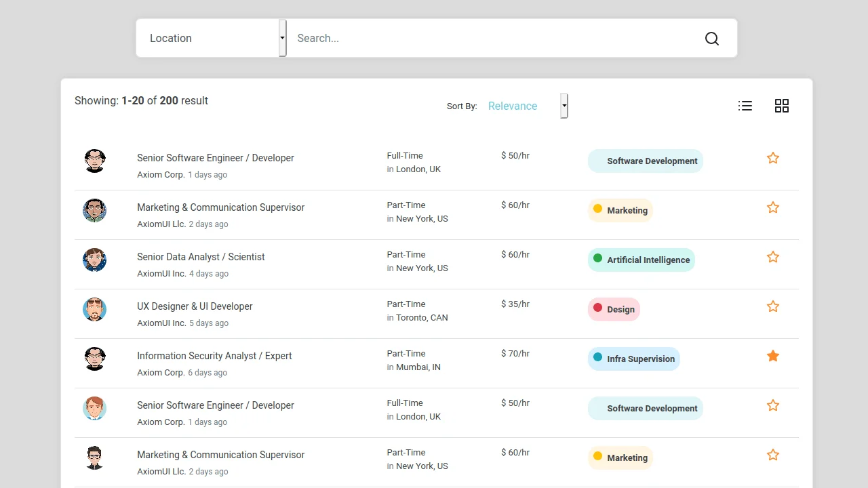
Task: Open the Senior Data Analyst job listing
Action: pos(201,256)
